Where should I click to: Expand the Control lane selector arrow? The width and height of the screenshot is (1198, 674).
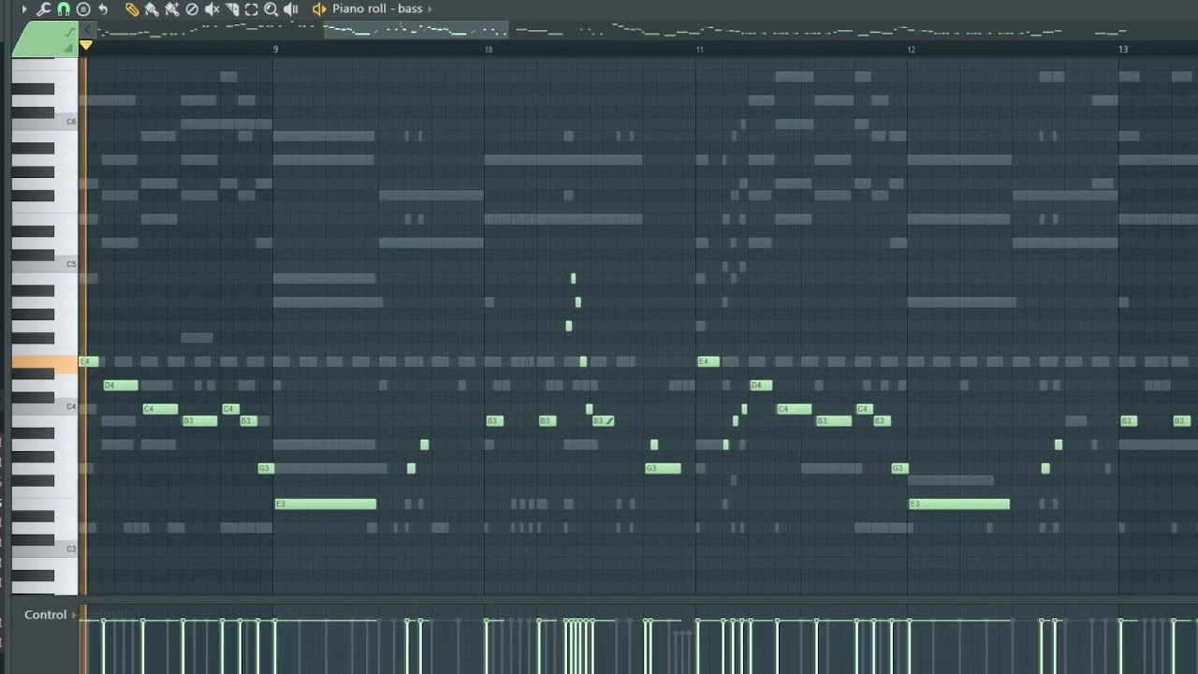click(74, 615)
